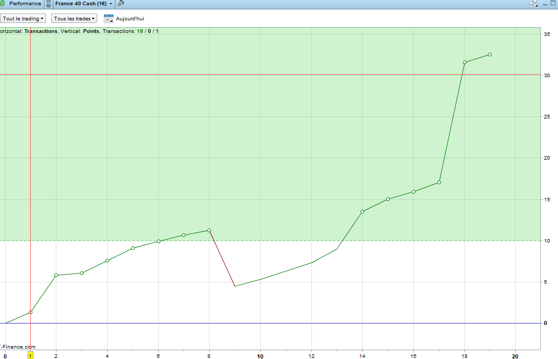Open the wrench settings icon
The width and height of the screenshot is (558, 359).
click(x=121, y=4)
